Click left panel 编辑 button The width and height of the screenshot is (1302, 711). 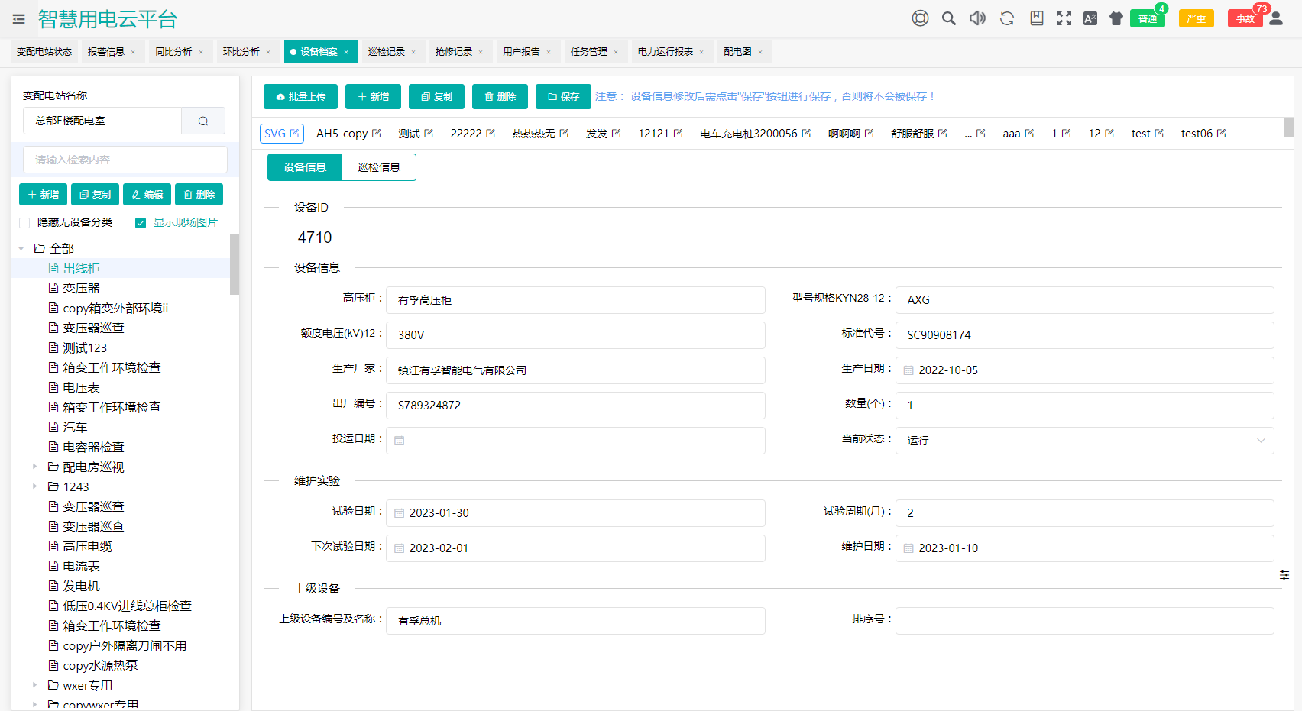[x=147, y=195]
